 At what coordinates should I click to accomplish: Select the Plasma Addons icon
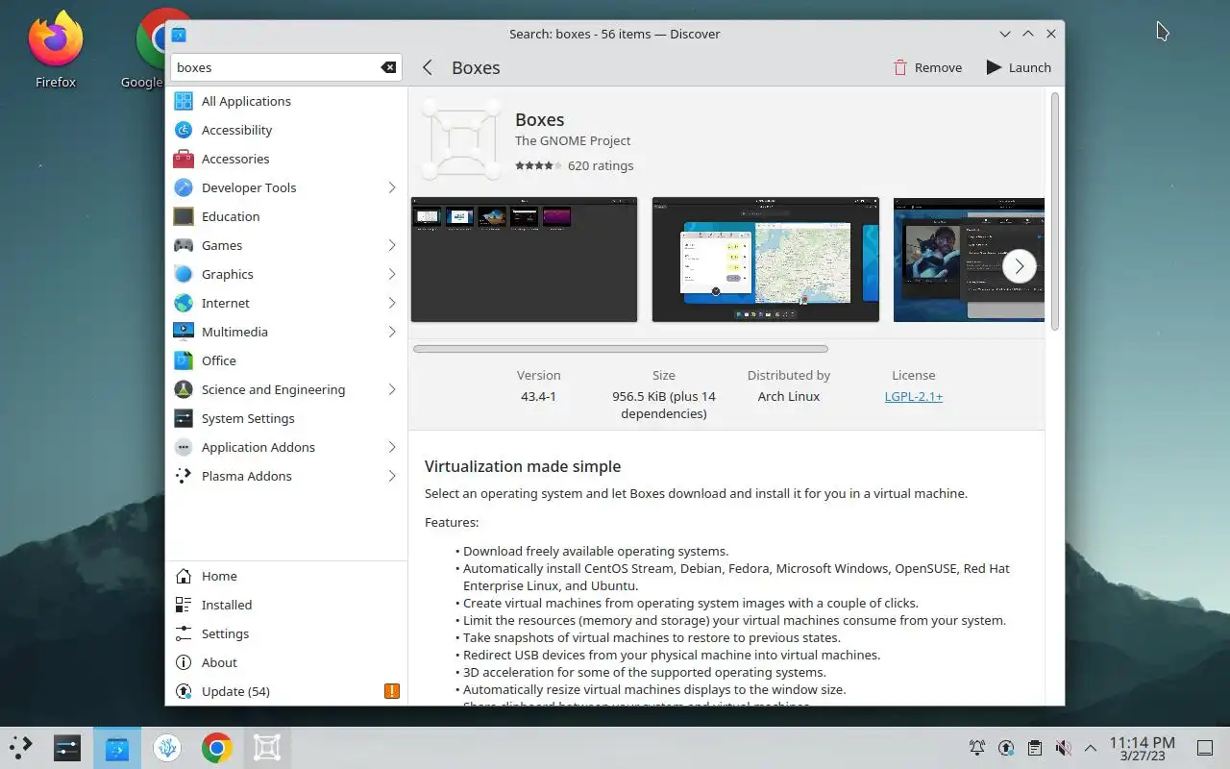coord(184,476)
